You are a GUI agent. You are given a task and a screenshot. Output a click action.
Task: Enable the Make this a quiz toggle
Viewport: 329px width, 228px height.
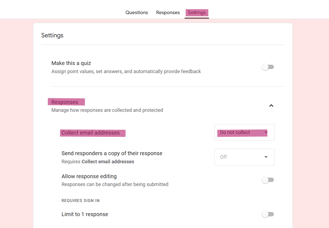(x=268, y=67)
